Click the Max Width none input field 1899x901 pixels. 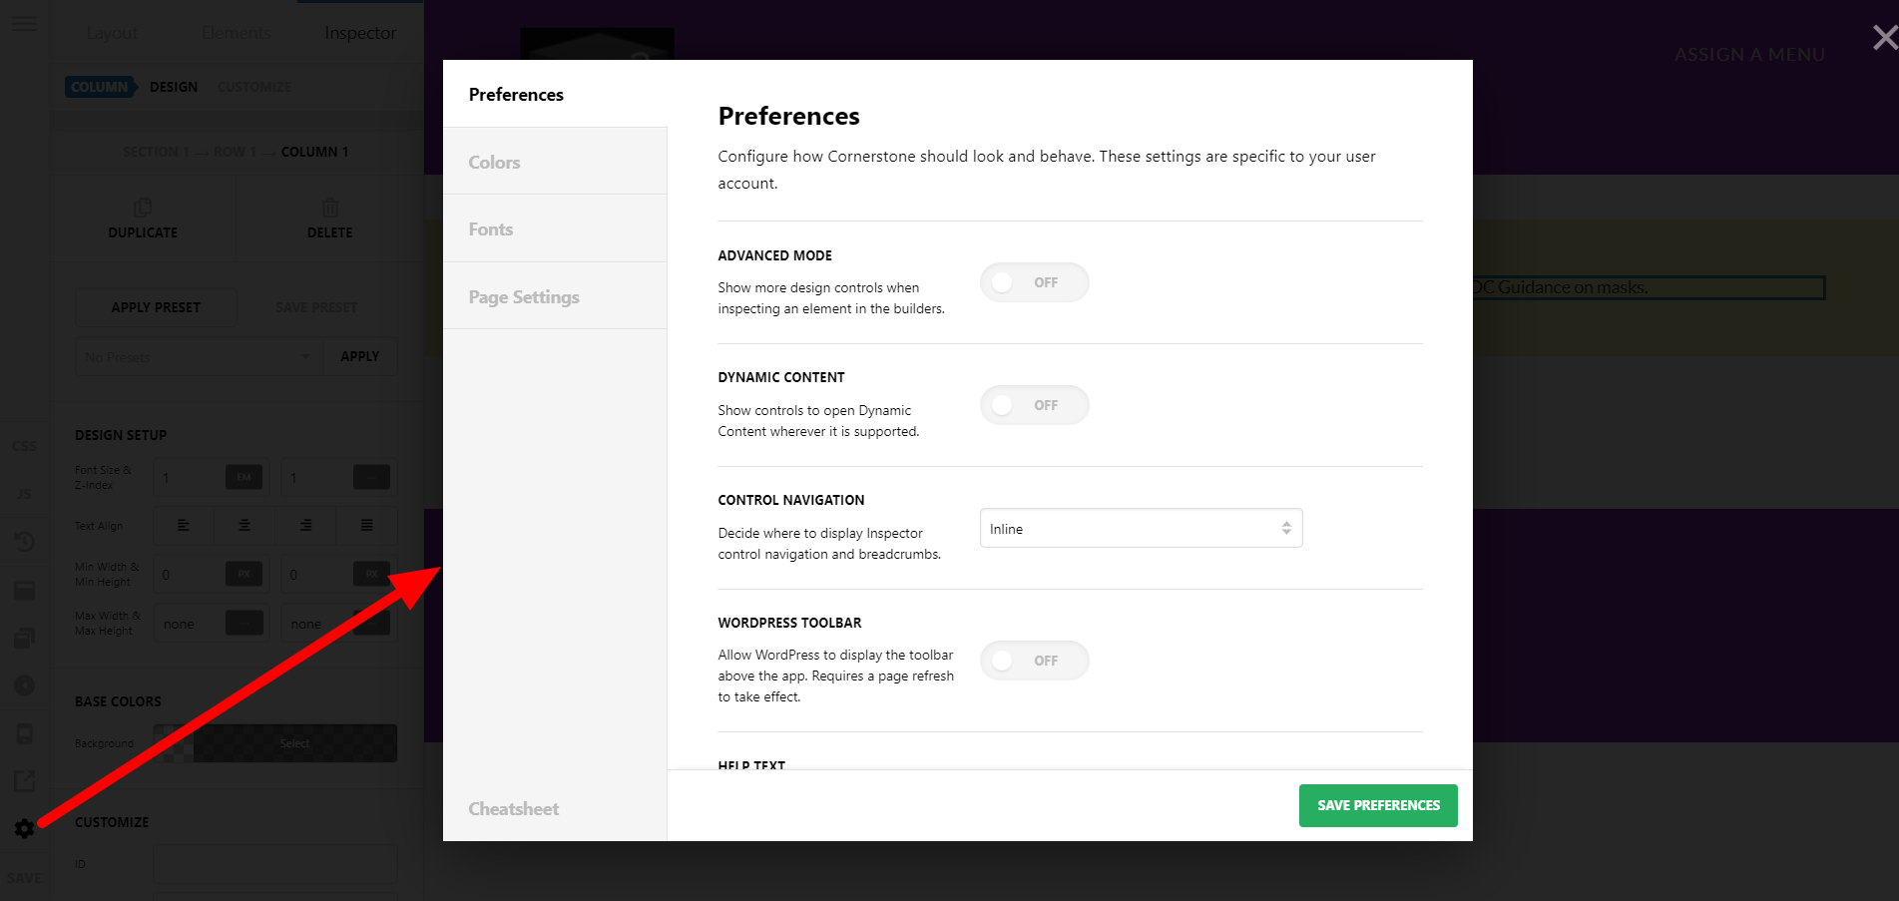[x=190, y=623]
